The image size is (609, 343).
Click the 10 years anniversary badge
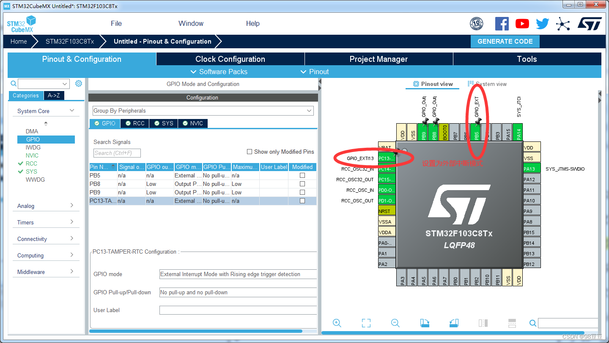477,24
